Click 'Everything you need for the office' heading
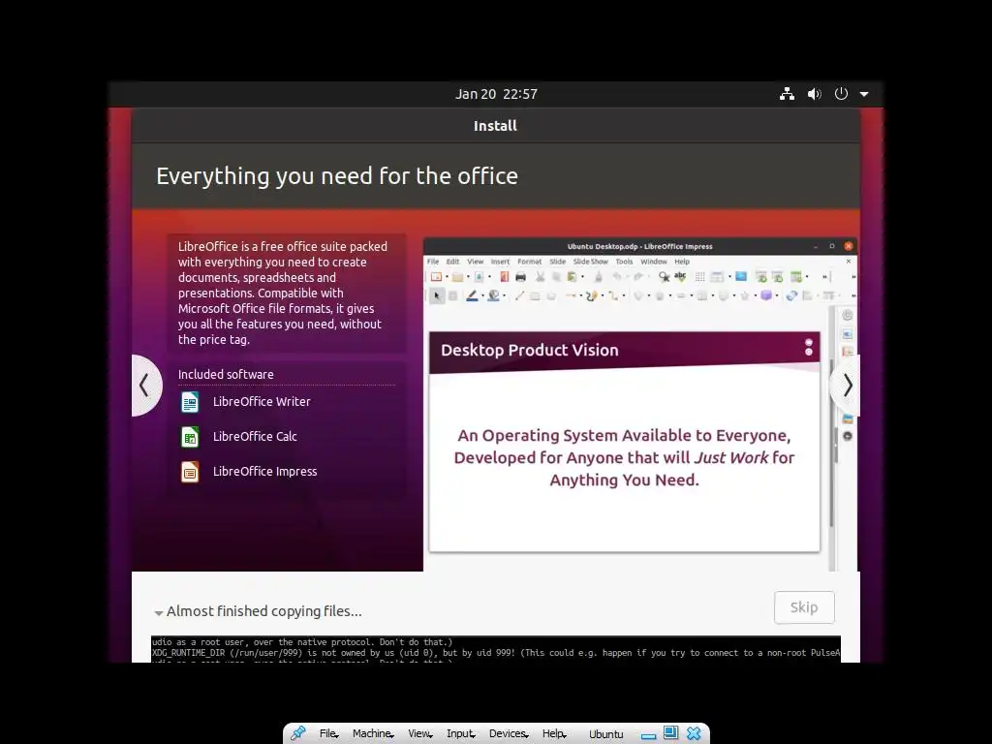Image resolution: width=992 pixels, height=744 pixels. 337,176
